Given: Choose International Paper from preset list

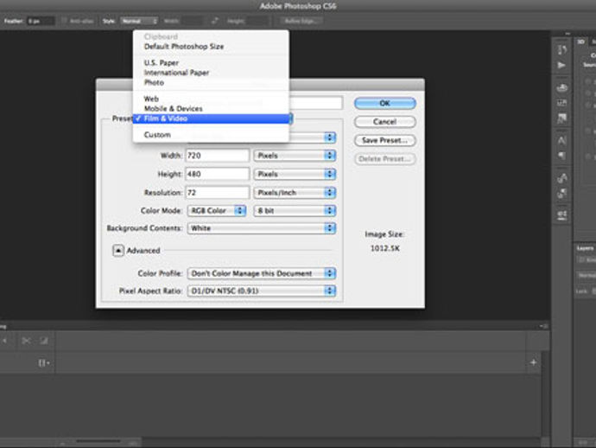Looking at the screenshot, I should coord(211,73).
